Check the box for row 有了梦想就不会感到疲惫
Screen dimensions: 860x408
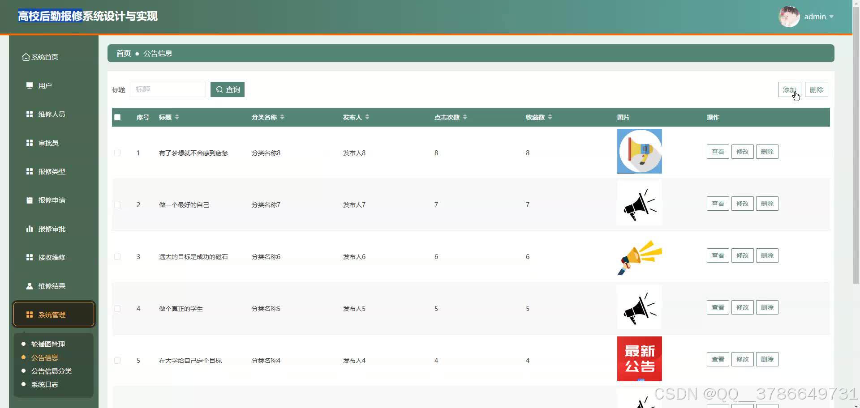[117, 153]
